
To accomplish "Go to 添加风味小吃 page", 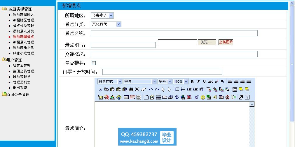I will click(x=23, y=48).
